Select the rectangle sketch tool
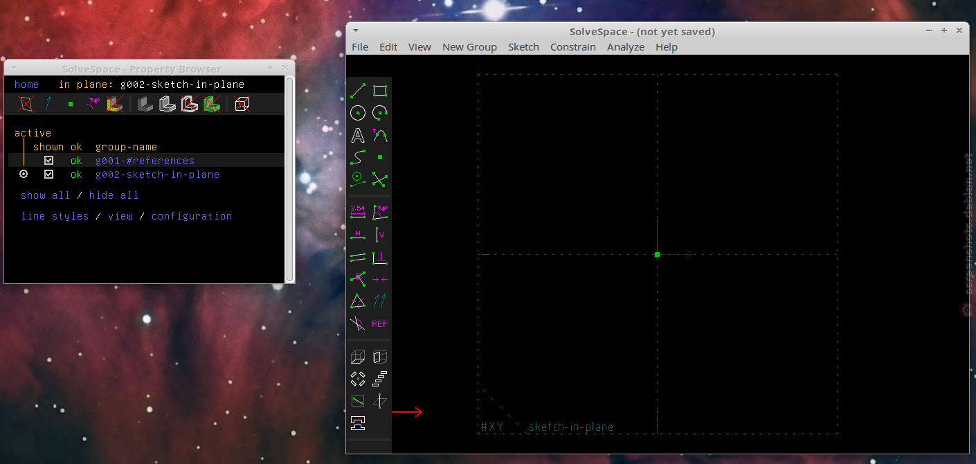976x464 pixels. point(379,91)
